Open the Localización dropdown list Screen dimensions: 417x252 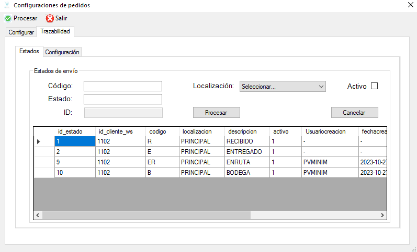(x=283, y=87)
